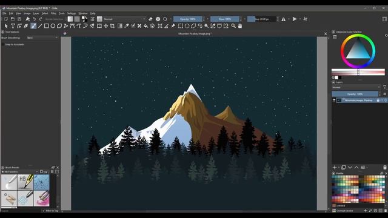The width and height of the screenshot is (388, 218).
Task: Select the Zoom magnifier tool
Action: point(233,26)
